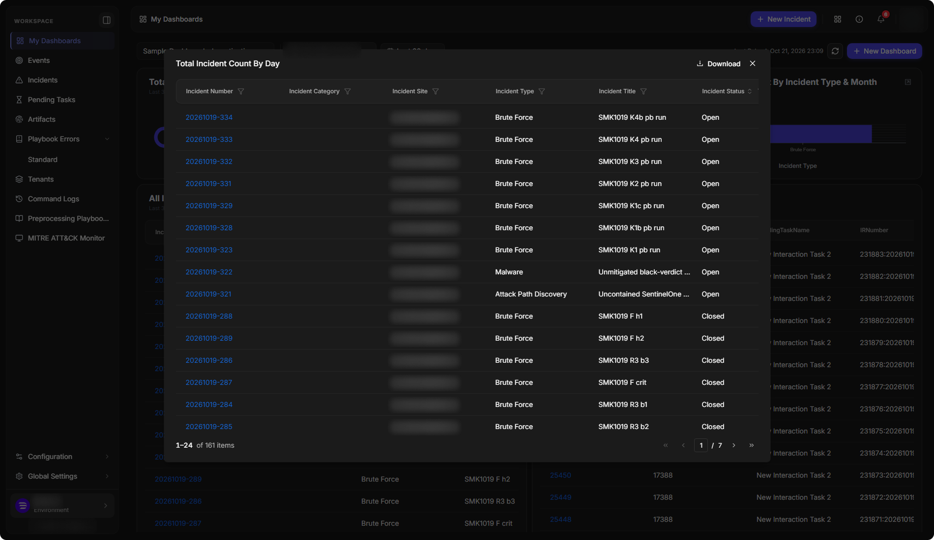934x540 pixels.
Task: Open background record 25450
Action: [x=560, y=475]
